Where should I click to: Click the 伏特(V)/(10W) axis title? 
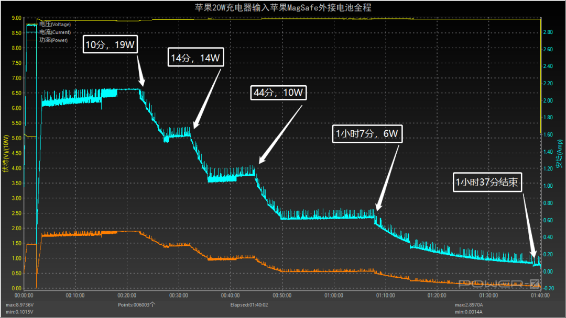tap(5, 153)
